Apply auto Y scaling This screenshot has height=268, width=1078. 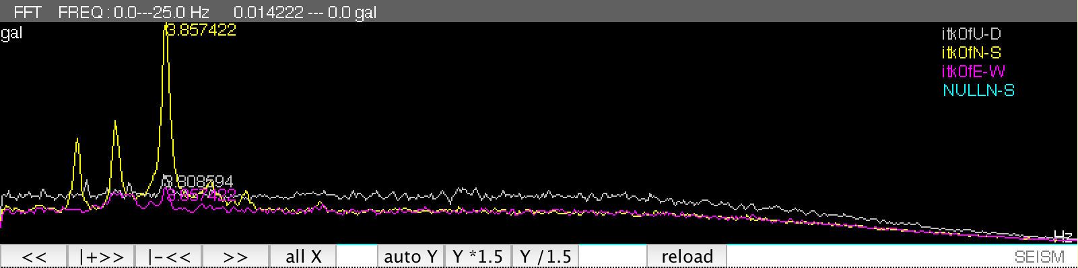pyautogui.click(x=411, y=257)
